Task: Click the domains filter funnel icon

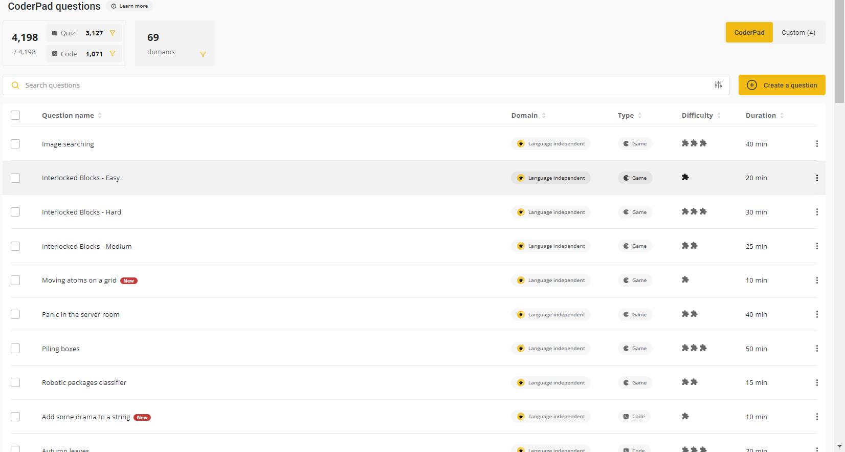Action: tap(203, 54)
